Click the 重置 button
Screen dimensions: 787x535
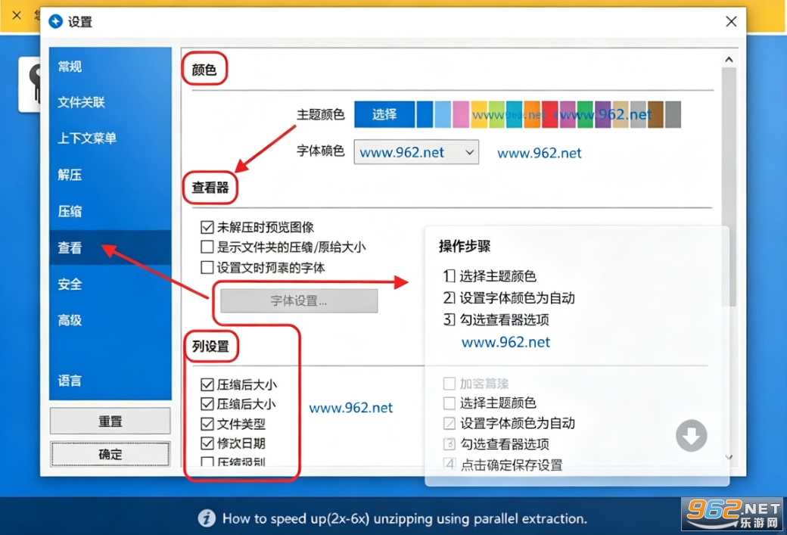pyautogui.click(x=110, y=421)
